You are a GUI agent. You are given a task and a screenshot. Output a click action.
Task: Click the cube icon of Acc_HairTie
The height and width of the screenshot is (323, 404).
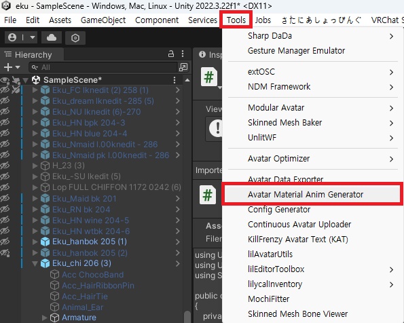tap(54, 297)
